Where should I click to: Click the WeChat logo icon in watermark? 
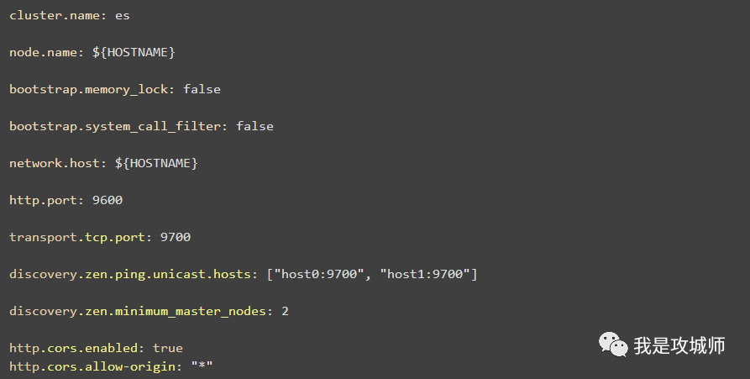(612, 345)
